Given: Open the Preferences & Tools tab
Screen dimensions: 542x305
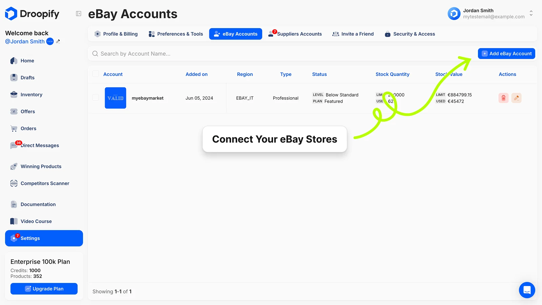Looking at the screenshot, I should pyautogui.click(x=176, y=34).
